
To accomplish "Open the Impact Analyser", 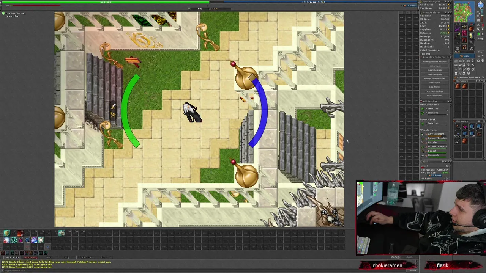I will [435, 74].
